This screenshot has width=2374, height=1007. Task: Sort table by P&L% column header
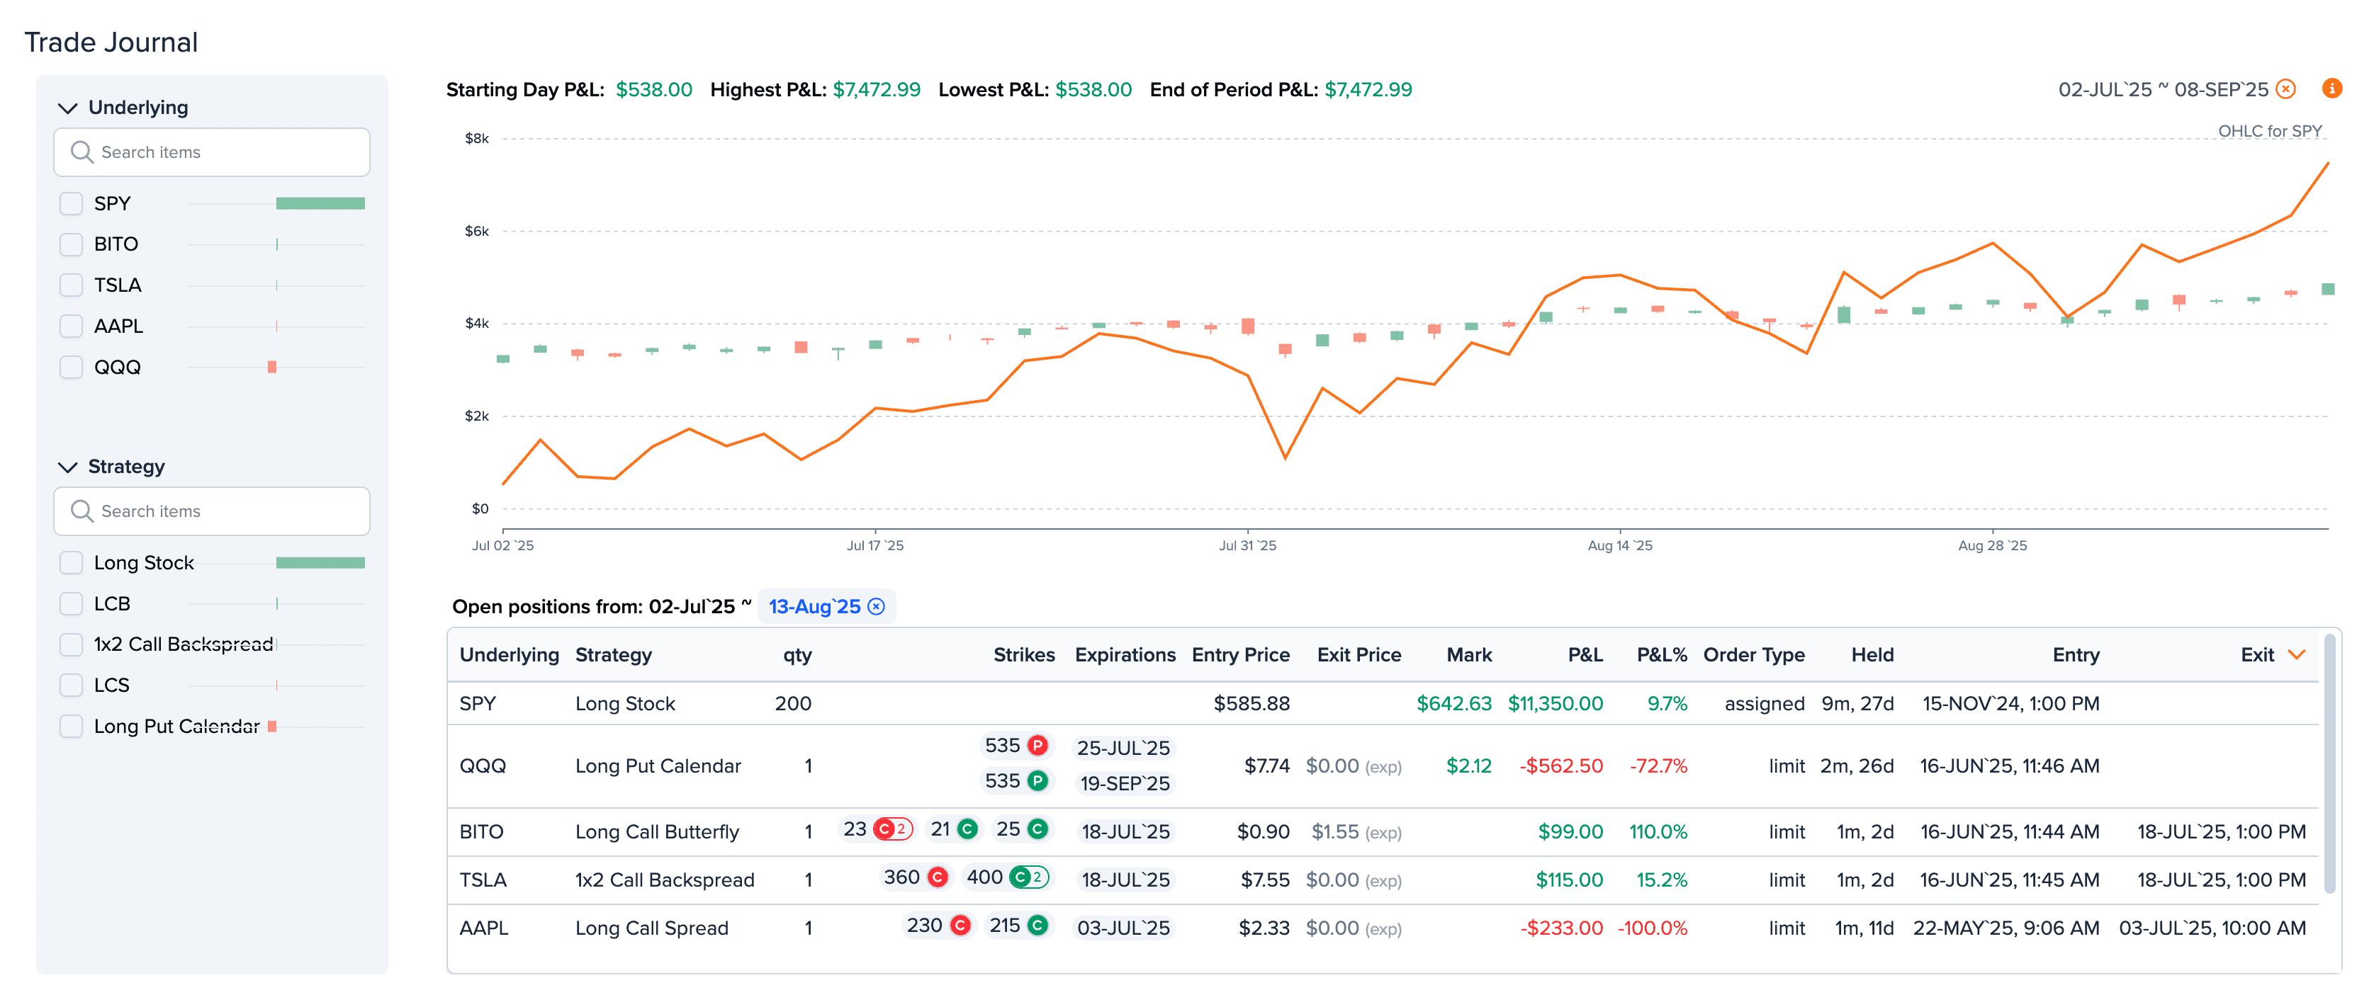tap(1662, 654)
